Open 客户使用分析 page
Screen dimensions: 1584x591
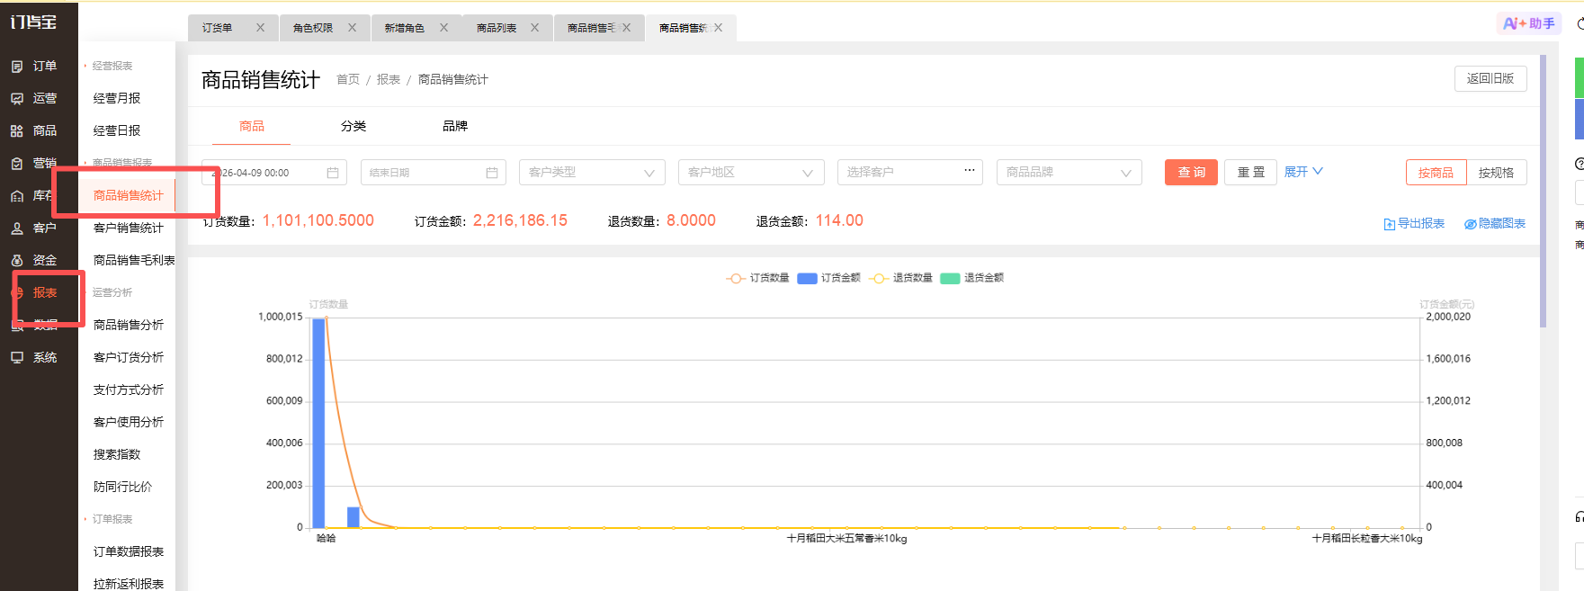click(129, 422)
